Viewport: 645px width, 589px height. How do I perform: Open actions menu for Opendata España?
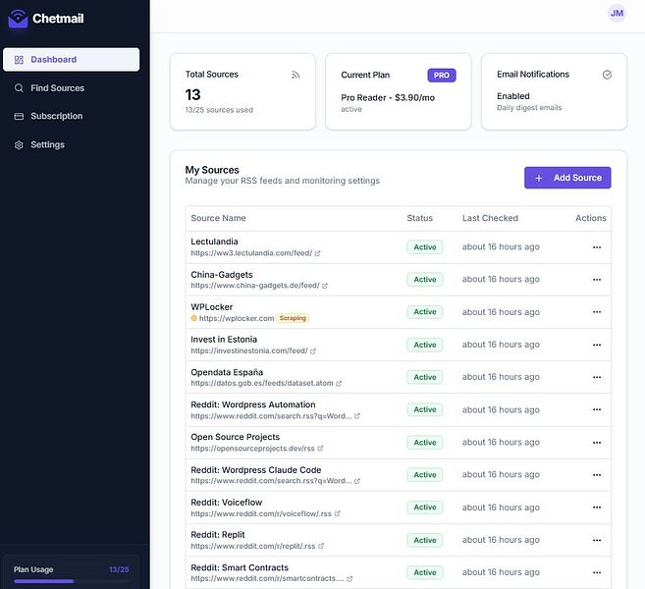[597, 377]
